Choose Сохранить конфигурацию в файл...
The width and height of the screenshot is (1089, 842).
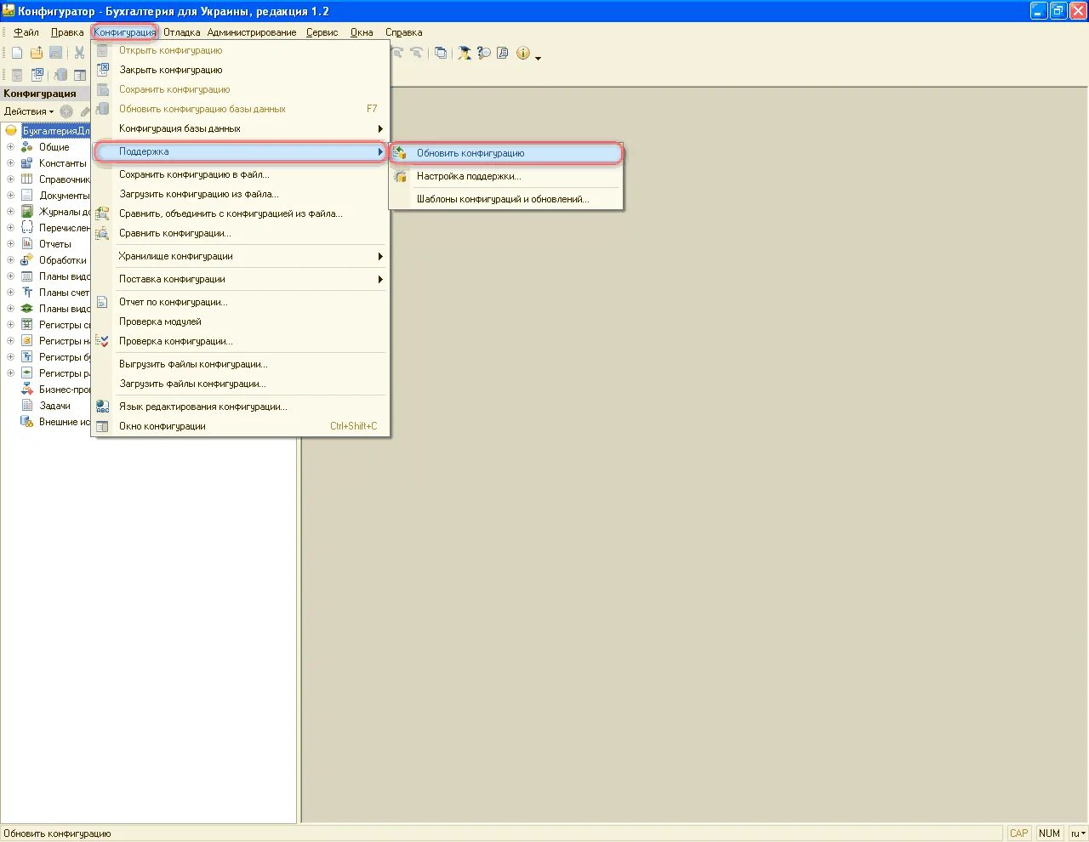(240, 174)
